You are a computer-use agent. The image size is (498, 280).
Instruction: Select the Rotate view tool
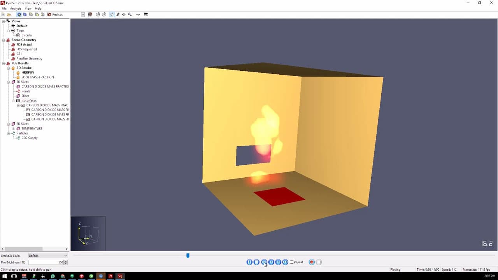(x=112, y=14)
